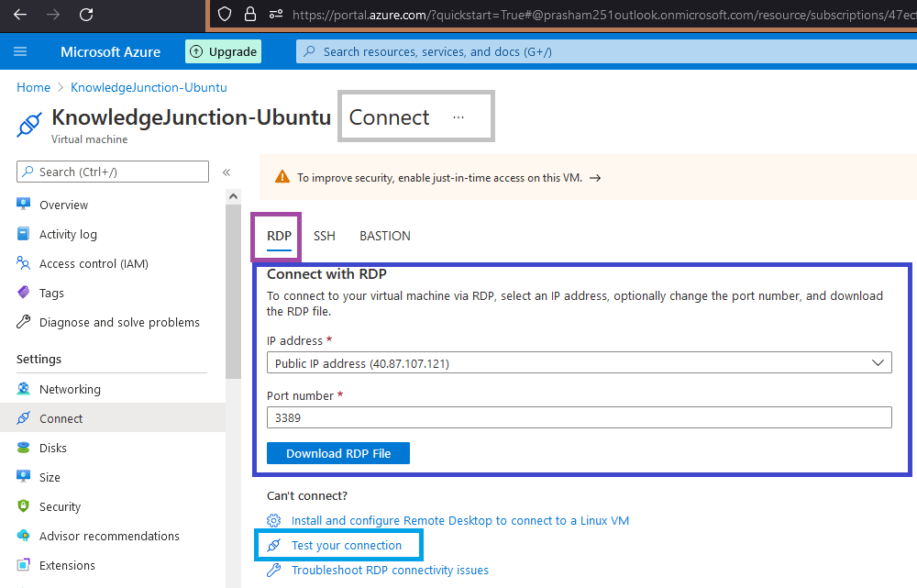This screenshot has height=588, width=917.
Task: Click the green Security shield icon
Action: pos(24,506)
